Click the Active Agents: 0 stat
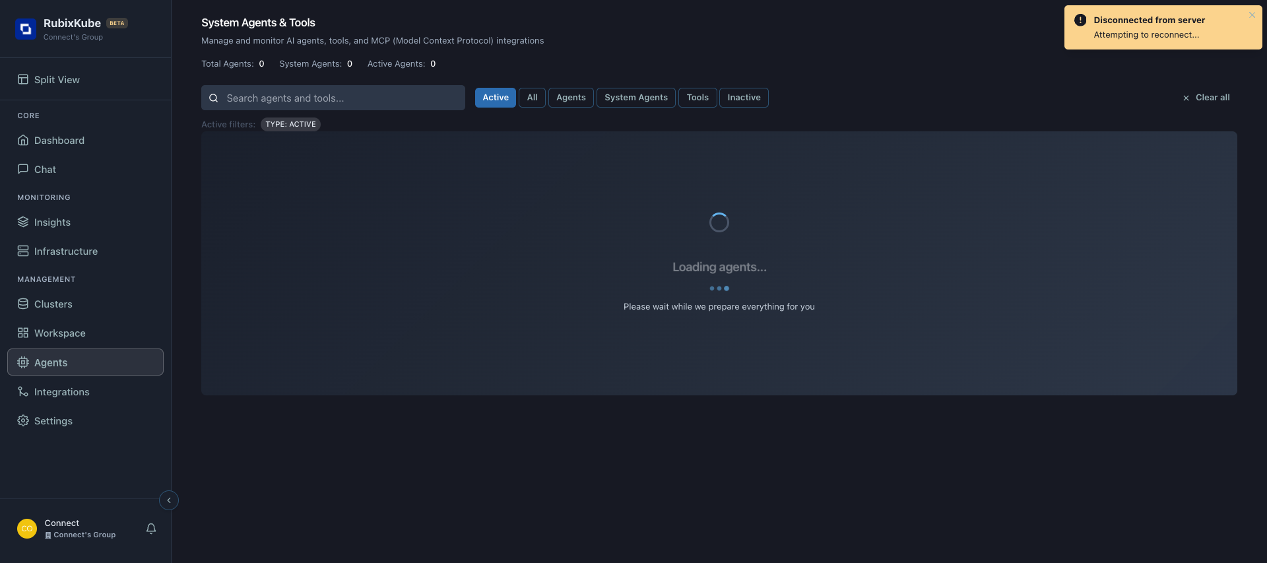 coord(401,64)
